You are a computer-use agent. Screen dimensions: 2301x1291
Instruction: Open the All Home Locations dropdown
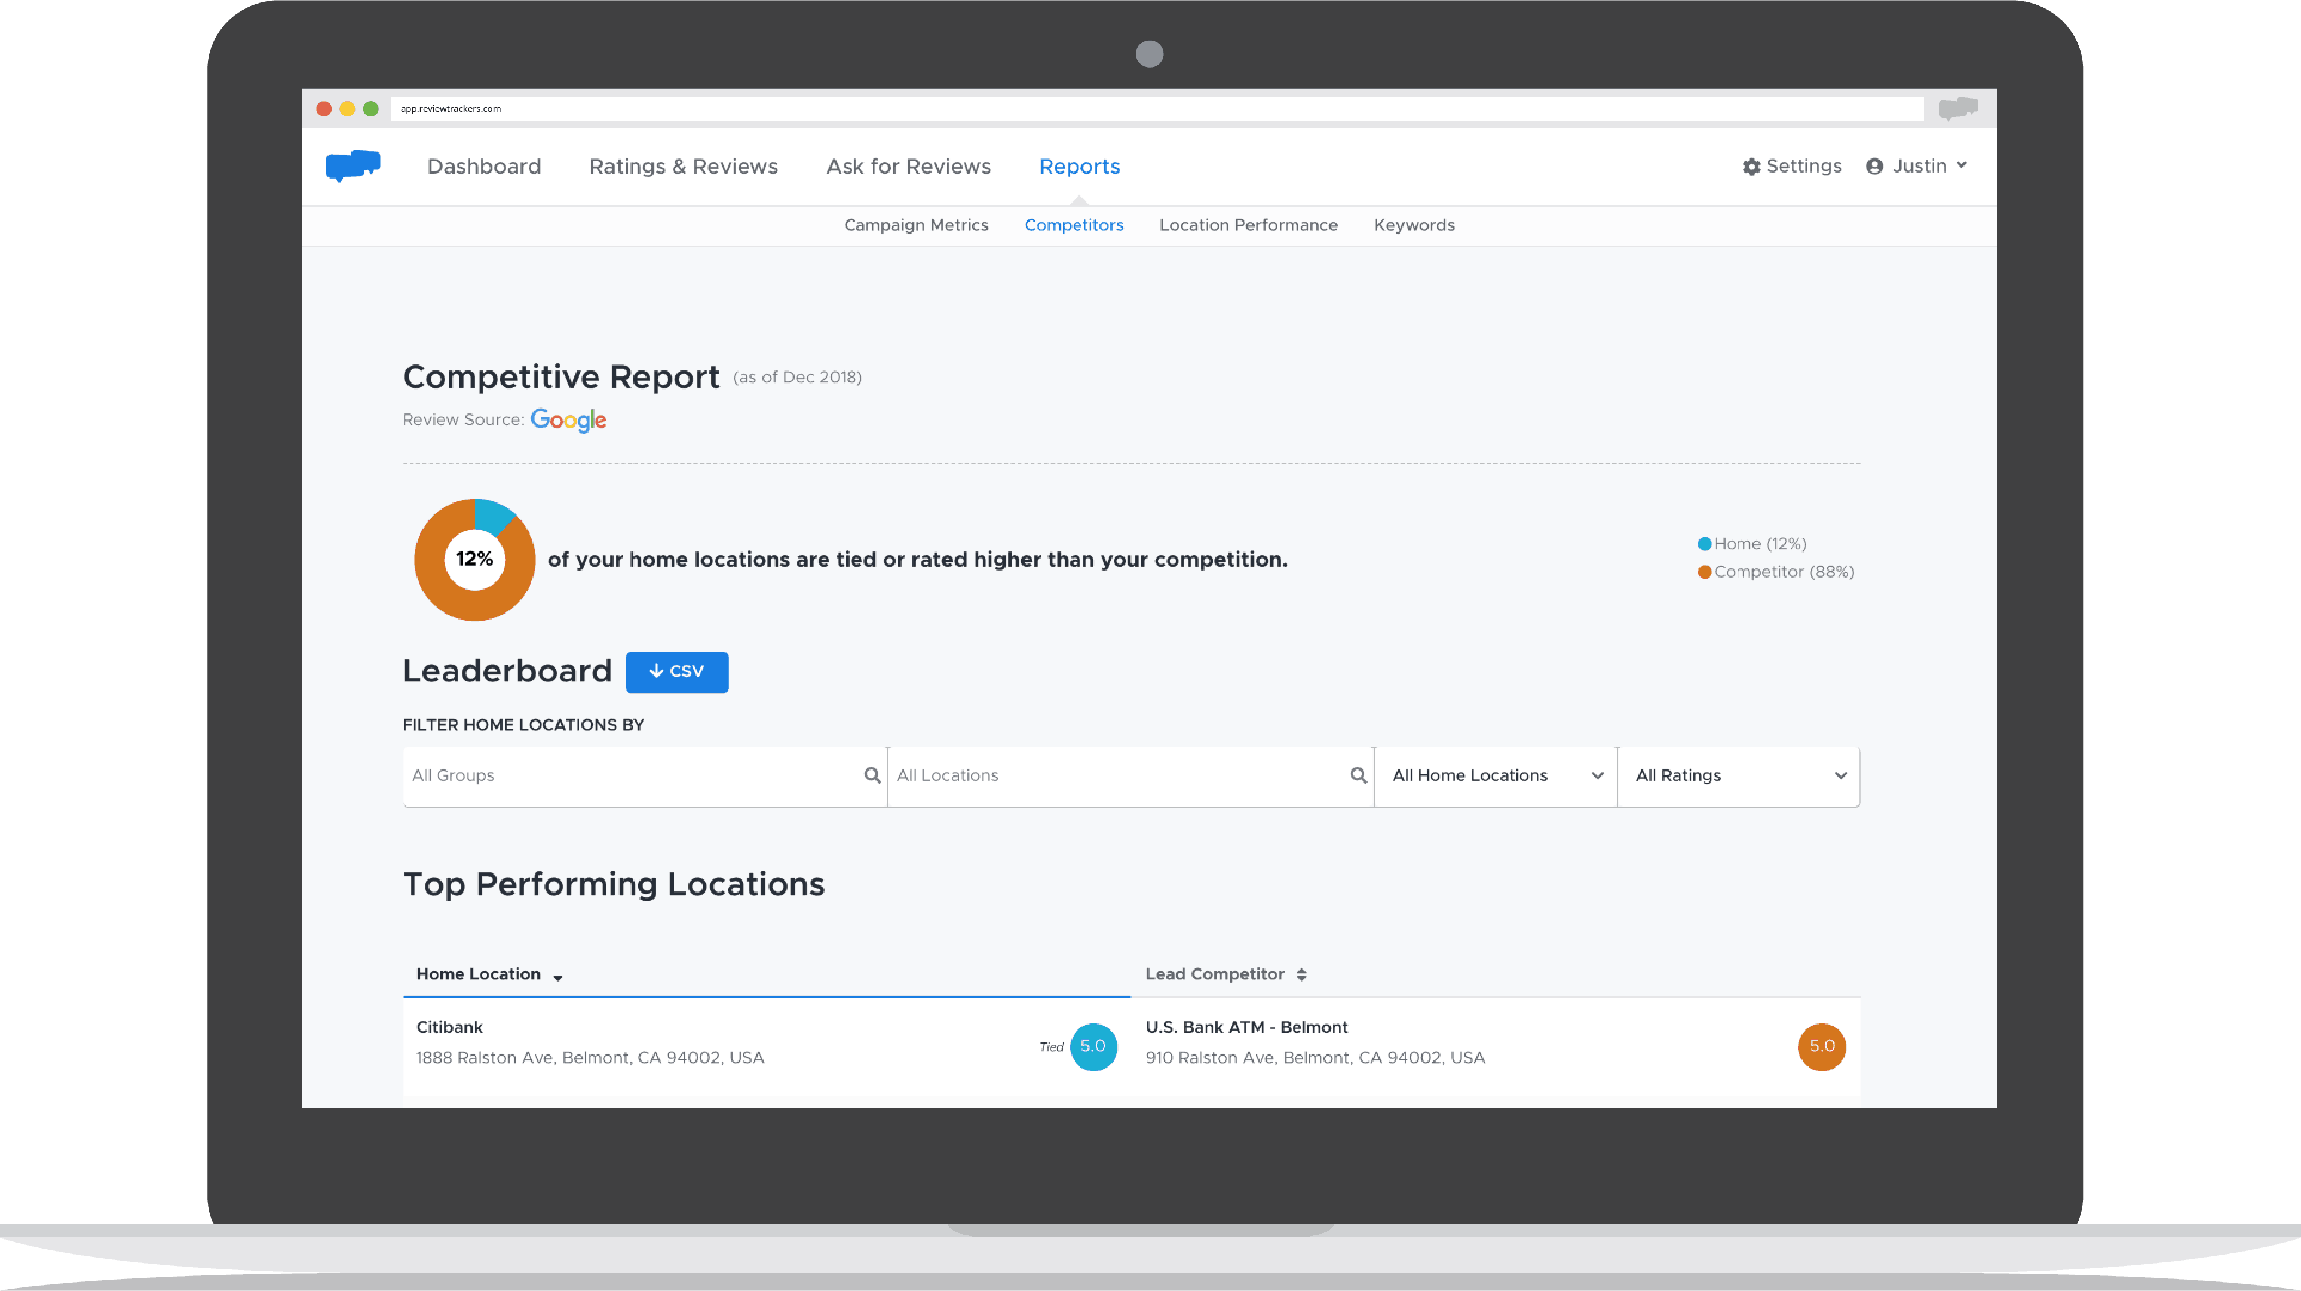1496,776
